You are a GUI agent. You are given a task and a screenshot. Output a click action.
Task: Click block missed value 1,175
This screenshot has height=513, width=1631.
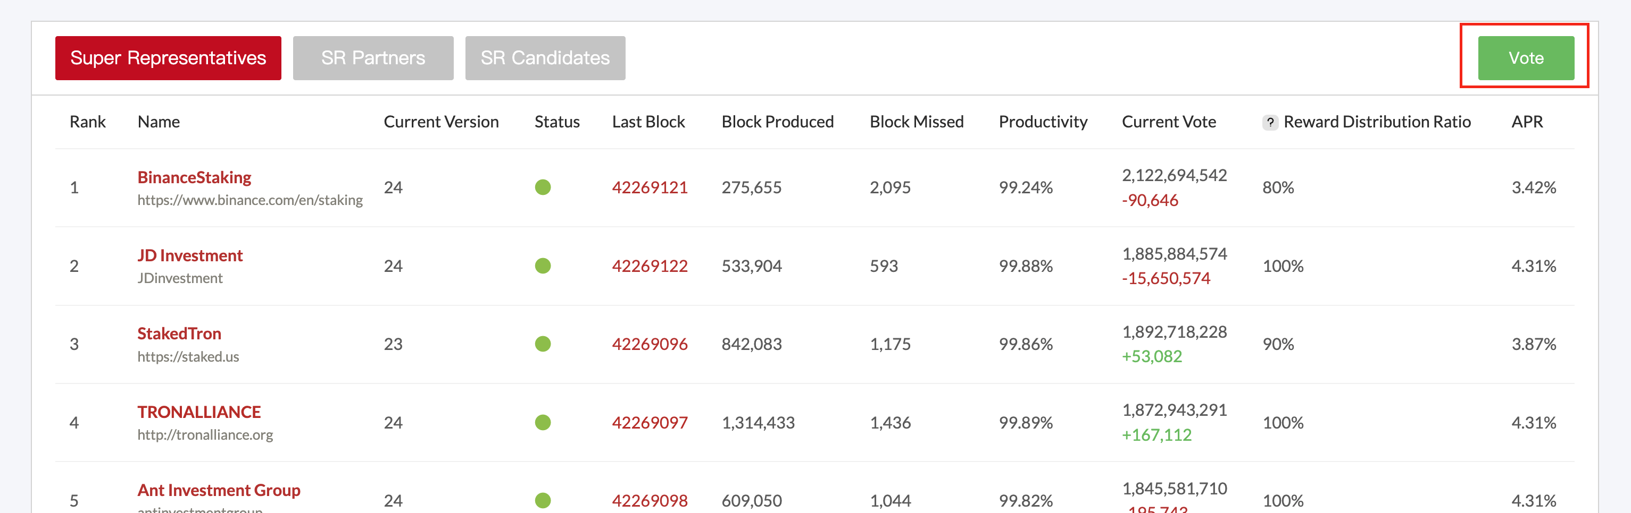pos(890,344)
